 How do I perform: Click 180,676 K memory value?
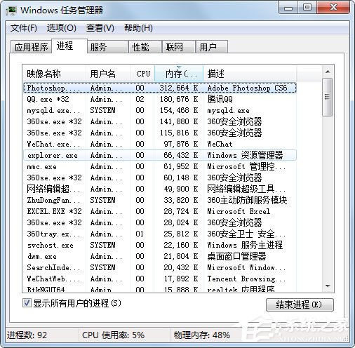[179, 99]
